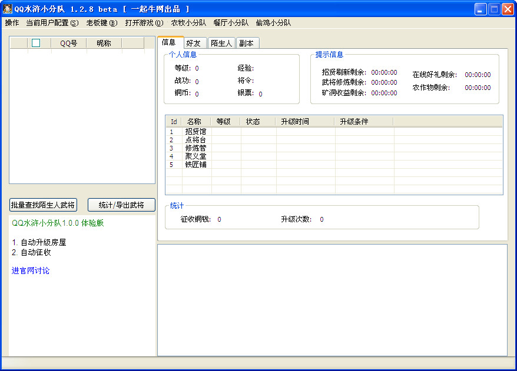
Task: Click the 征收铜钱 label
Action: 195,219
